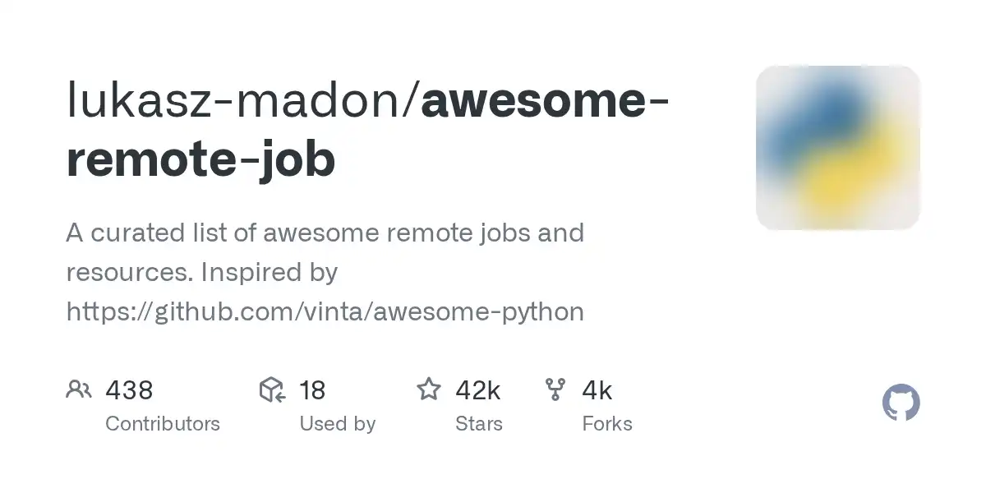Follow the vinta/awesome-python GitHub URL
This screenshot has height=493, width=986.
tap(325, 311)
